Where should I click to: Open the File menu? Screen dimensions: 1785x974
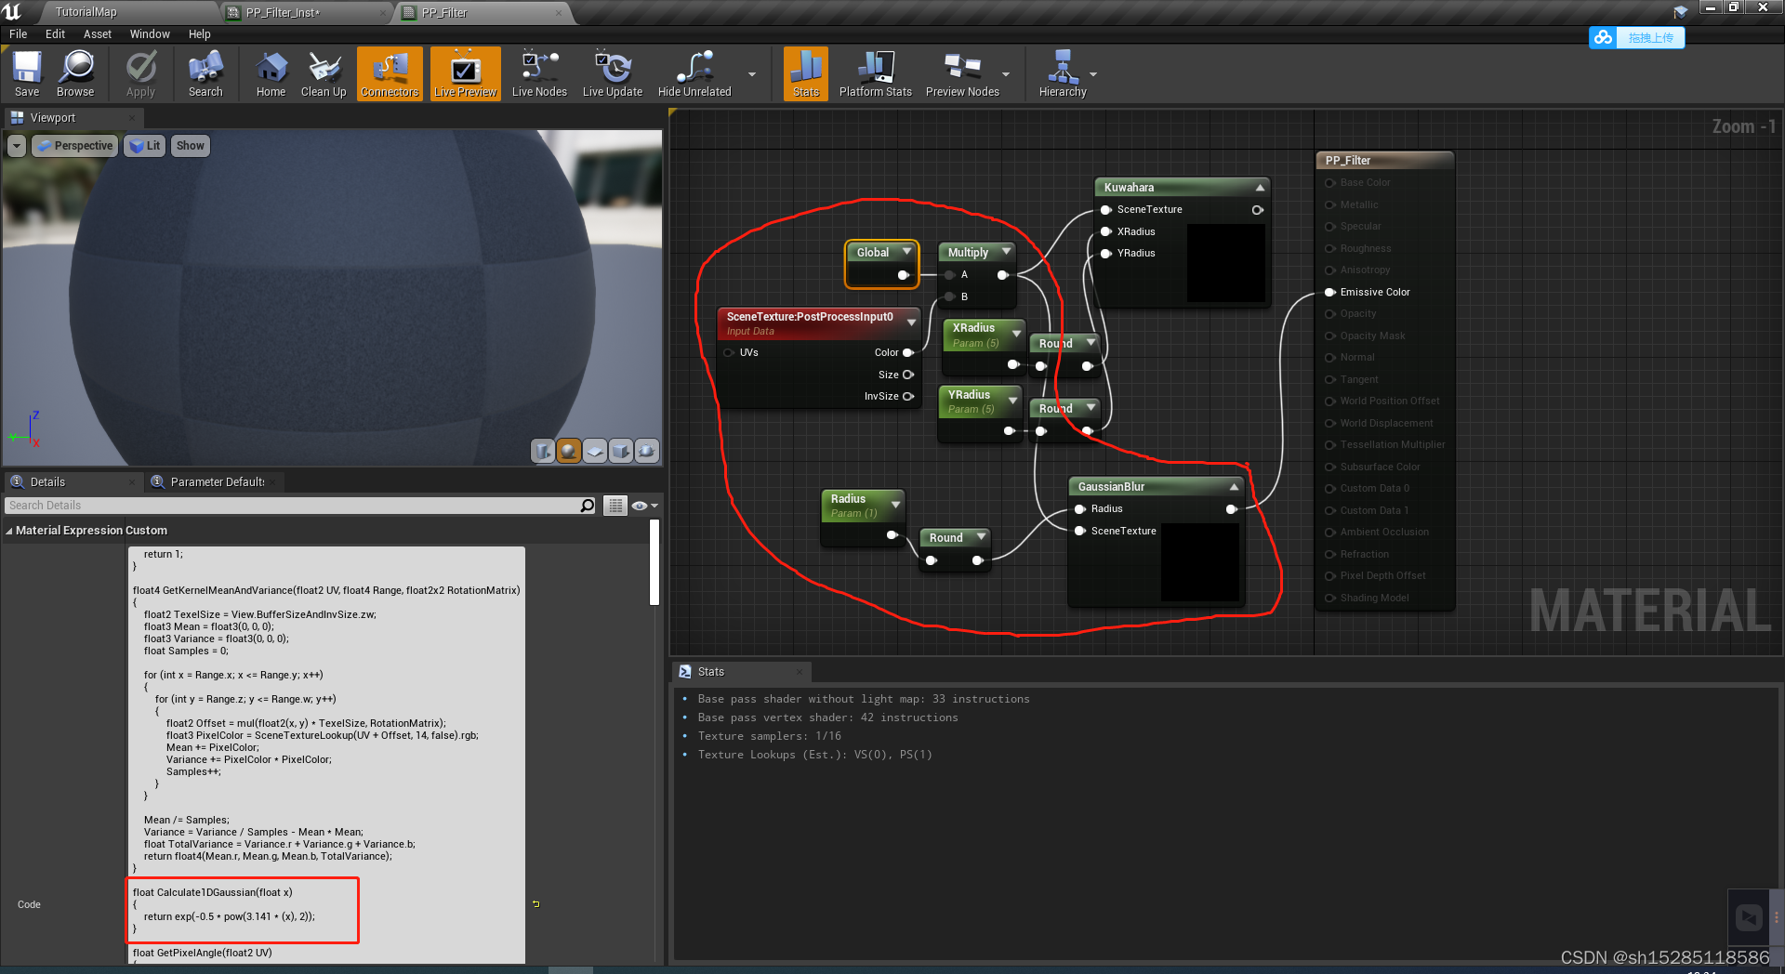click(18, 34)
